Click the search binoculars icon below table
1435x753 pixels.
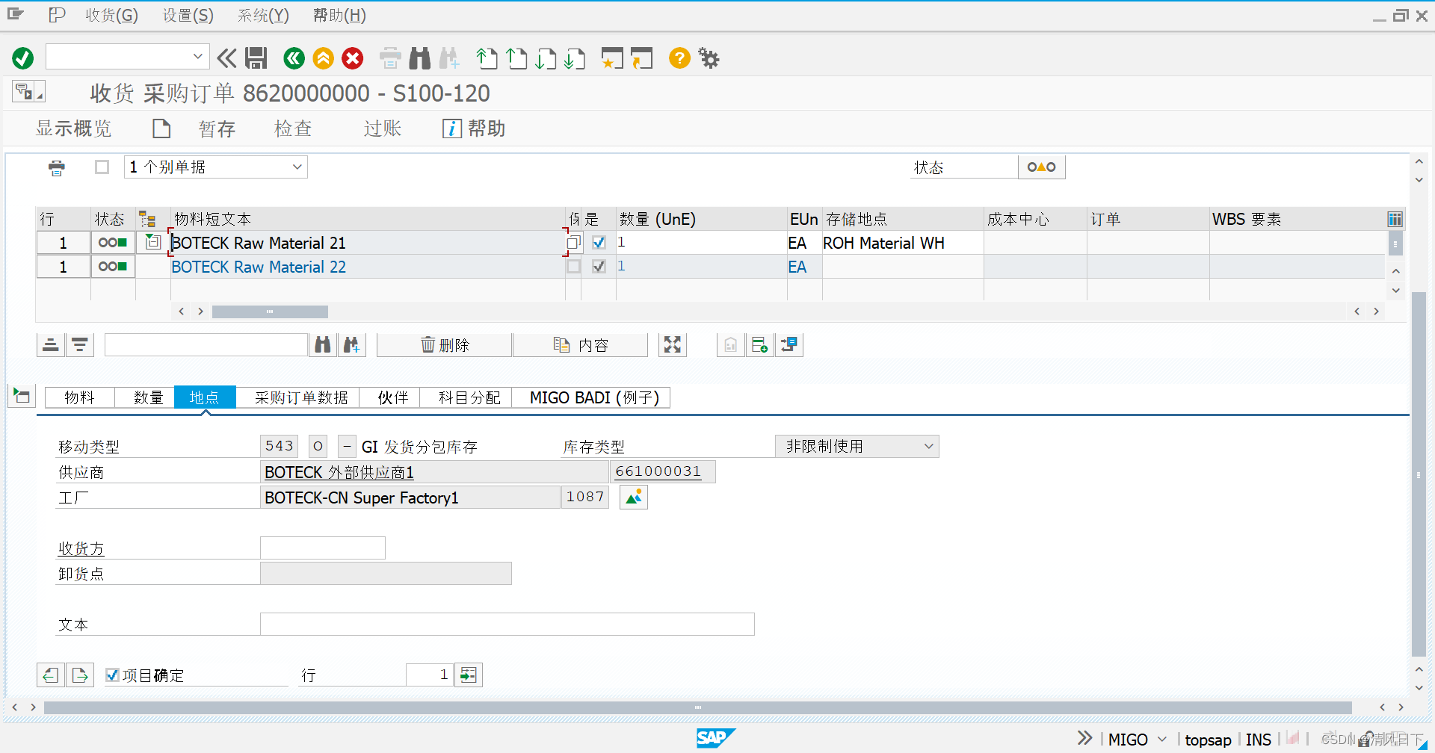click(x=323, y=344)
